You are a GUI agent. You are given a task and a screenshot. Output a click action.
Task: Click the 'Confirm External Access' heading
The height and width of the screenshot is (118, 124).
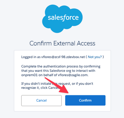(x=62, y=43)
